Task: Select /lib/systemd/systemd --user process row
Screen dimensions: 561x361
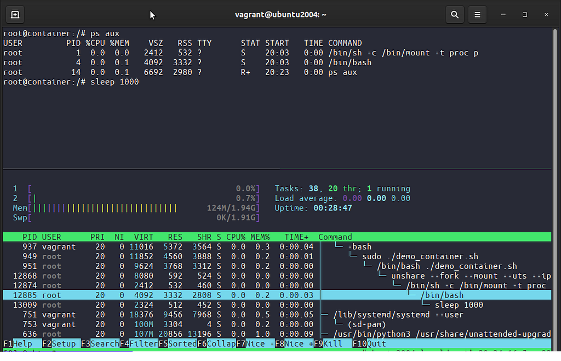Action: [277, 314]
